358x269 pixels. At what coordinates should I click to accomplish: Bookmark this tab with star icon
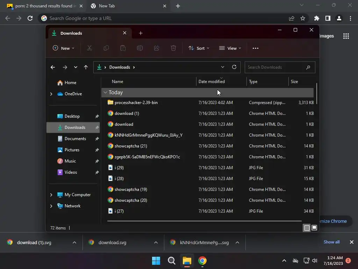303,18
